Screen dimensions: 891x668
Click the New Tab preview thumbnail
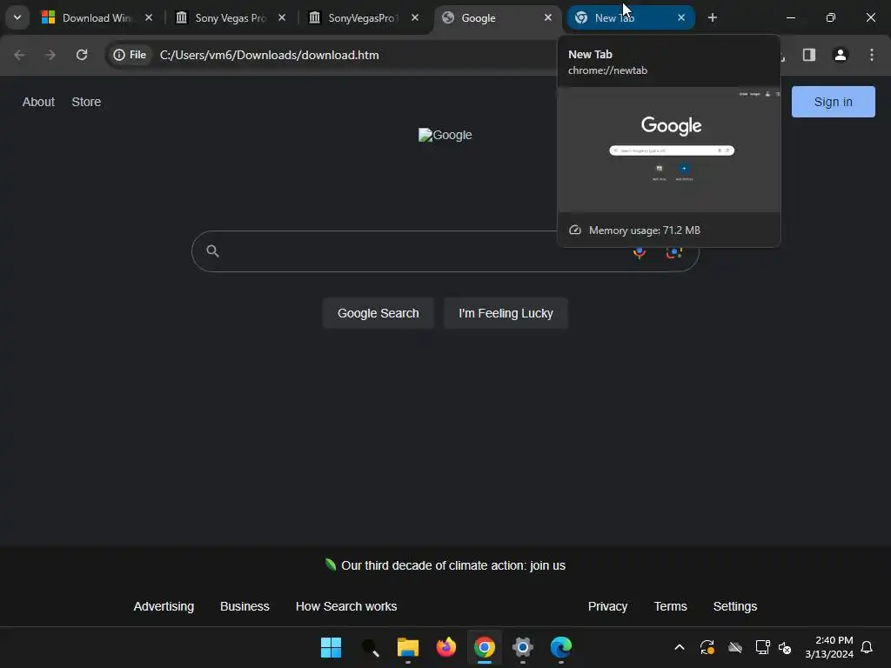pos(669,150)
